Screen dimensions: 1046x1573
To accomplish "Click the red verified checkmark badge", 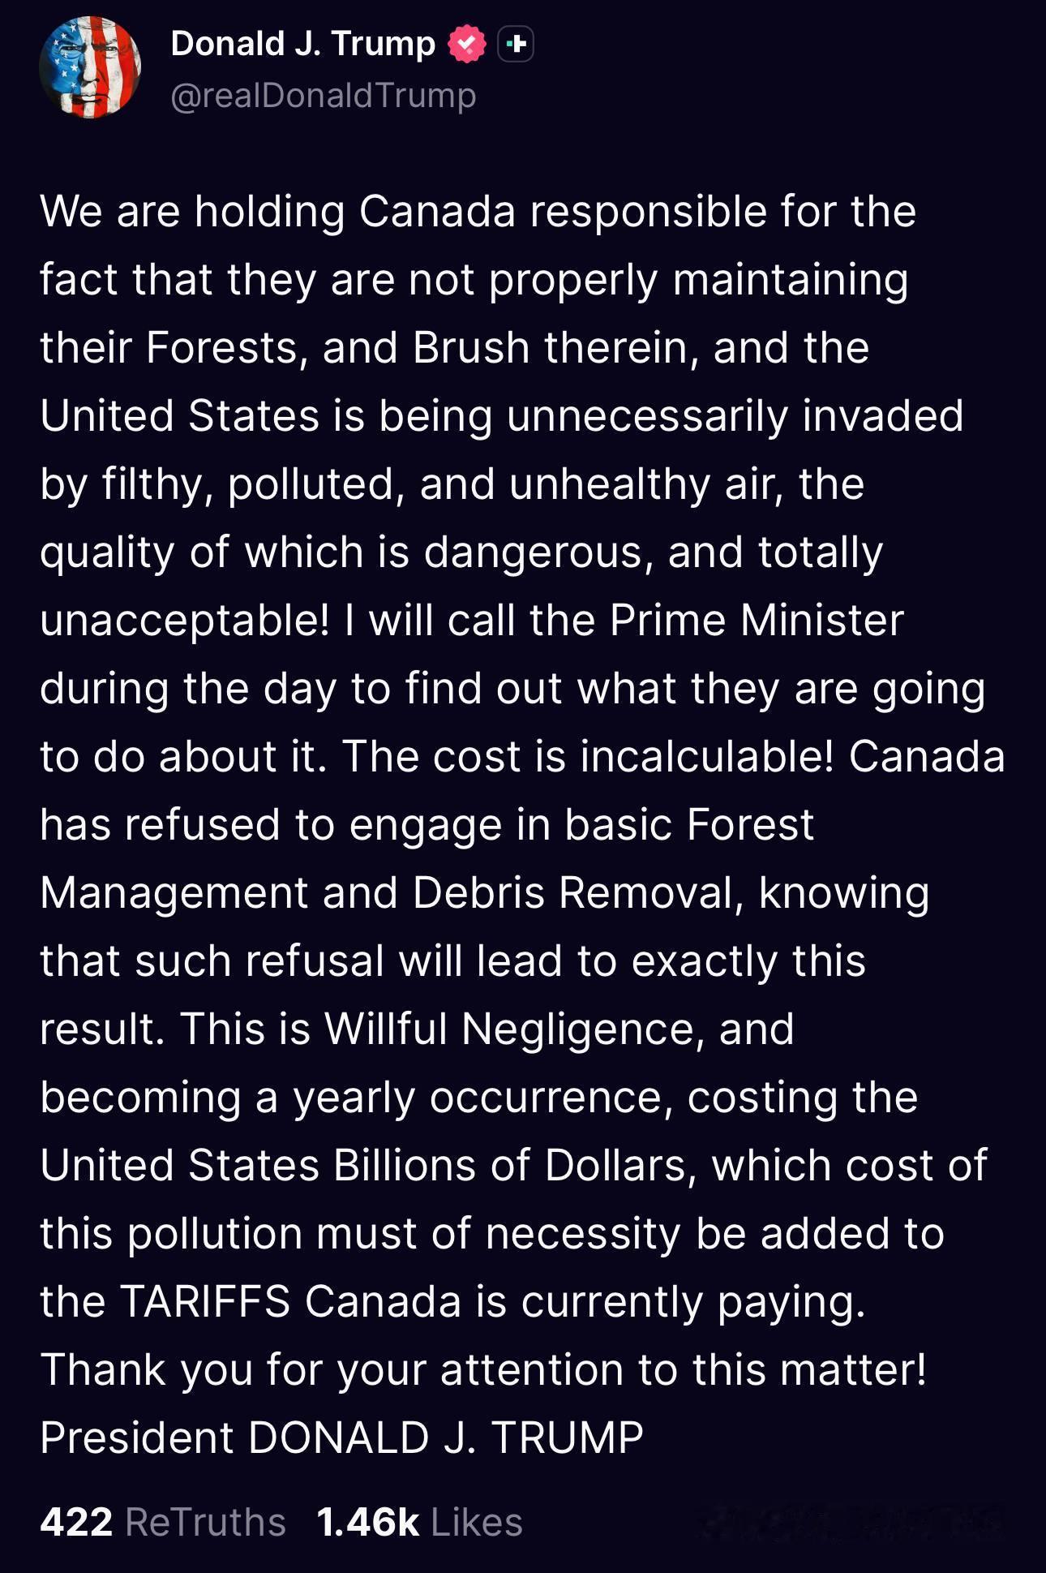I will click(x=466, y=44).
